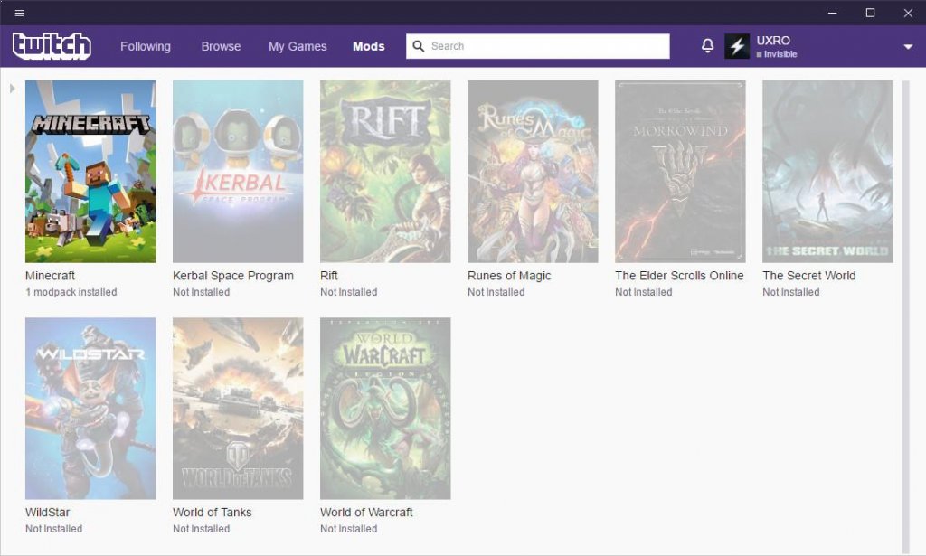Image resolution: width=926 pixels, height=556 pixels.
Task: Click the search magnifier icon
Action: coord(418,46)
